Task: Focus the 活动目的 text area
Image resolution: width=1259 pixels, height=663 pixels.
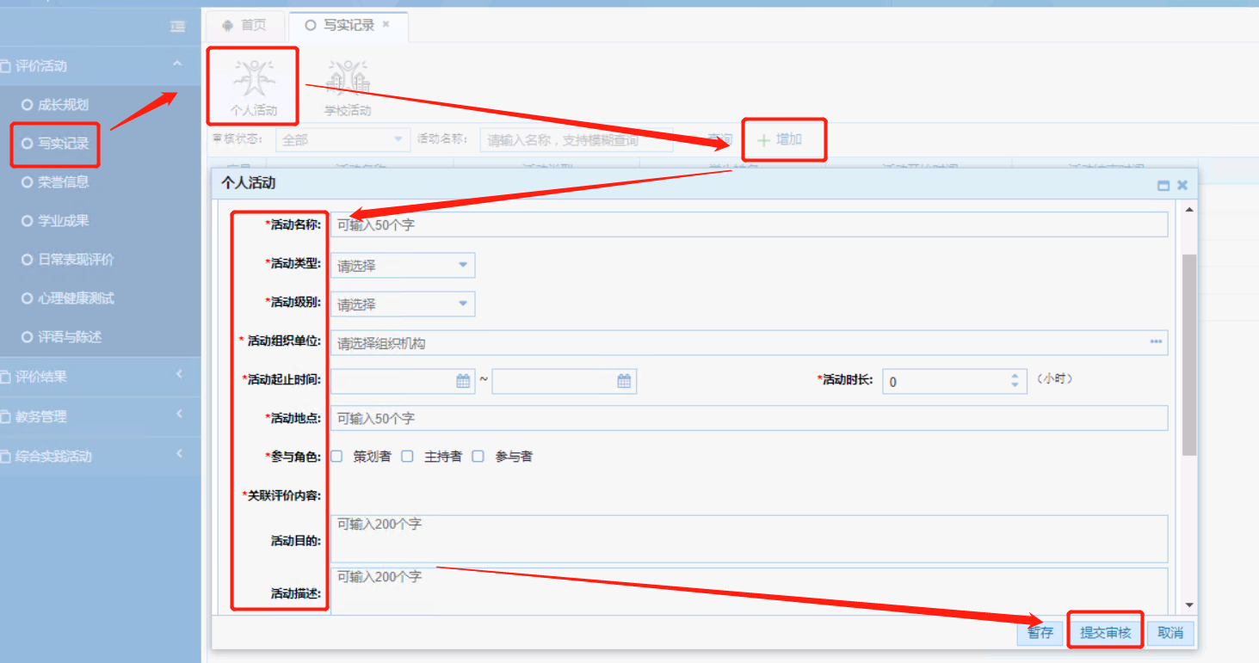Action: click(x=749, y=539)
